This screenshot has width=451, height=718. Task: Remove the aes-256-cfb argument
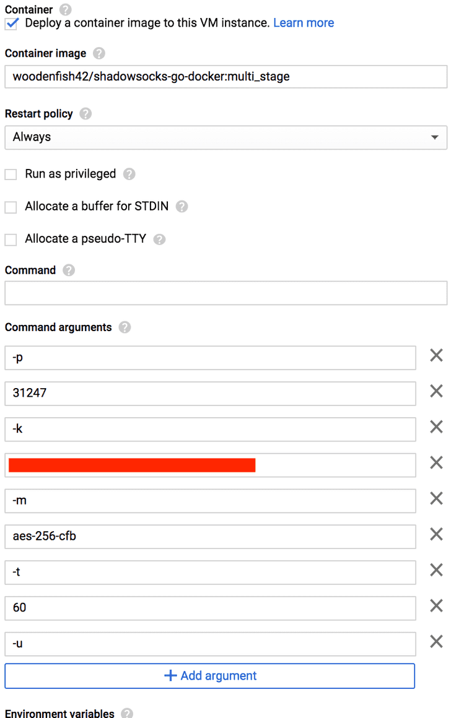pyautogui.click(x=436, y=535)
